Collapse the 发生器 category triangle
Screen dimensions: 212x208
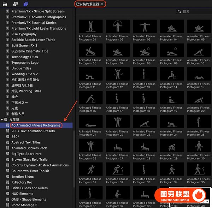[x=2, y=120]
